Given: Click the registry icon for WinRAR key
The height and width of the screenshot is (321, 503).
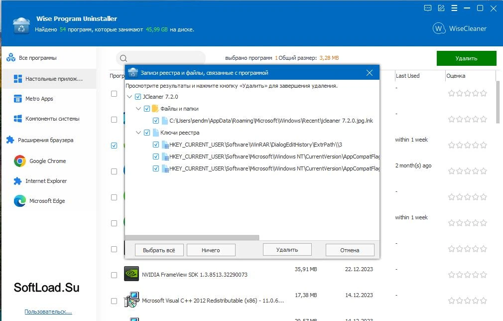Looking at the screenshot, I should coord(165,145).
